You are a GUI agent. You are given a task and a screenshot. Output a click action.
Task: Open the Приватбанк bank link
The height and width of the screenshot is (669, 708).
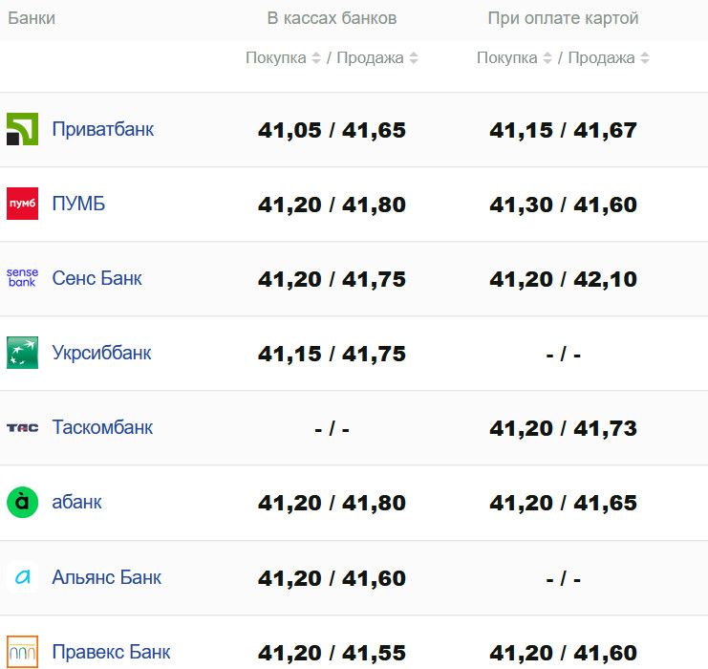click(102, 129)
